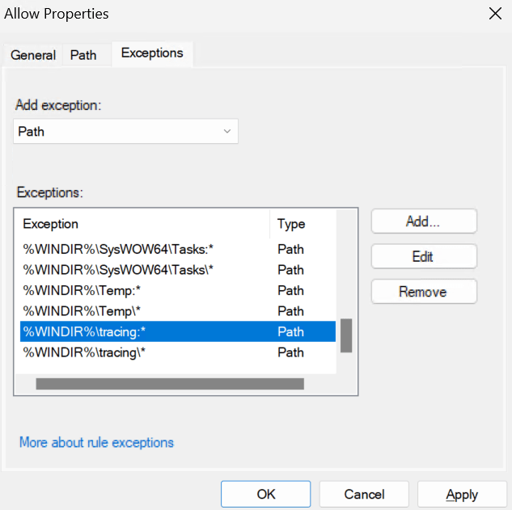Screen dimensions: 512x510
Task: Open the Path tab
Action: pos(83,55)
